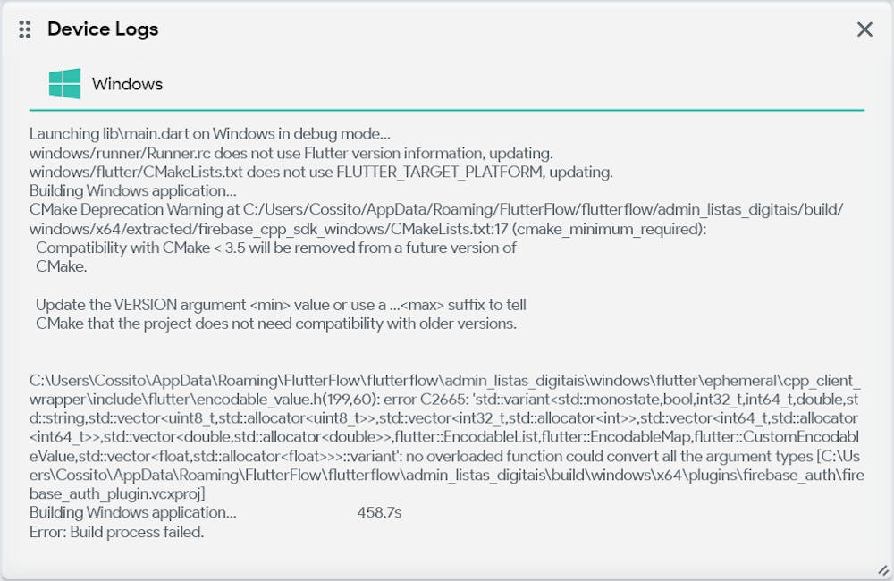
Task: Select the Windows device tab label
Action: click(127, 84)
